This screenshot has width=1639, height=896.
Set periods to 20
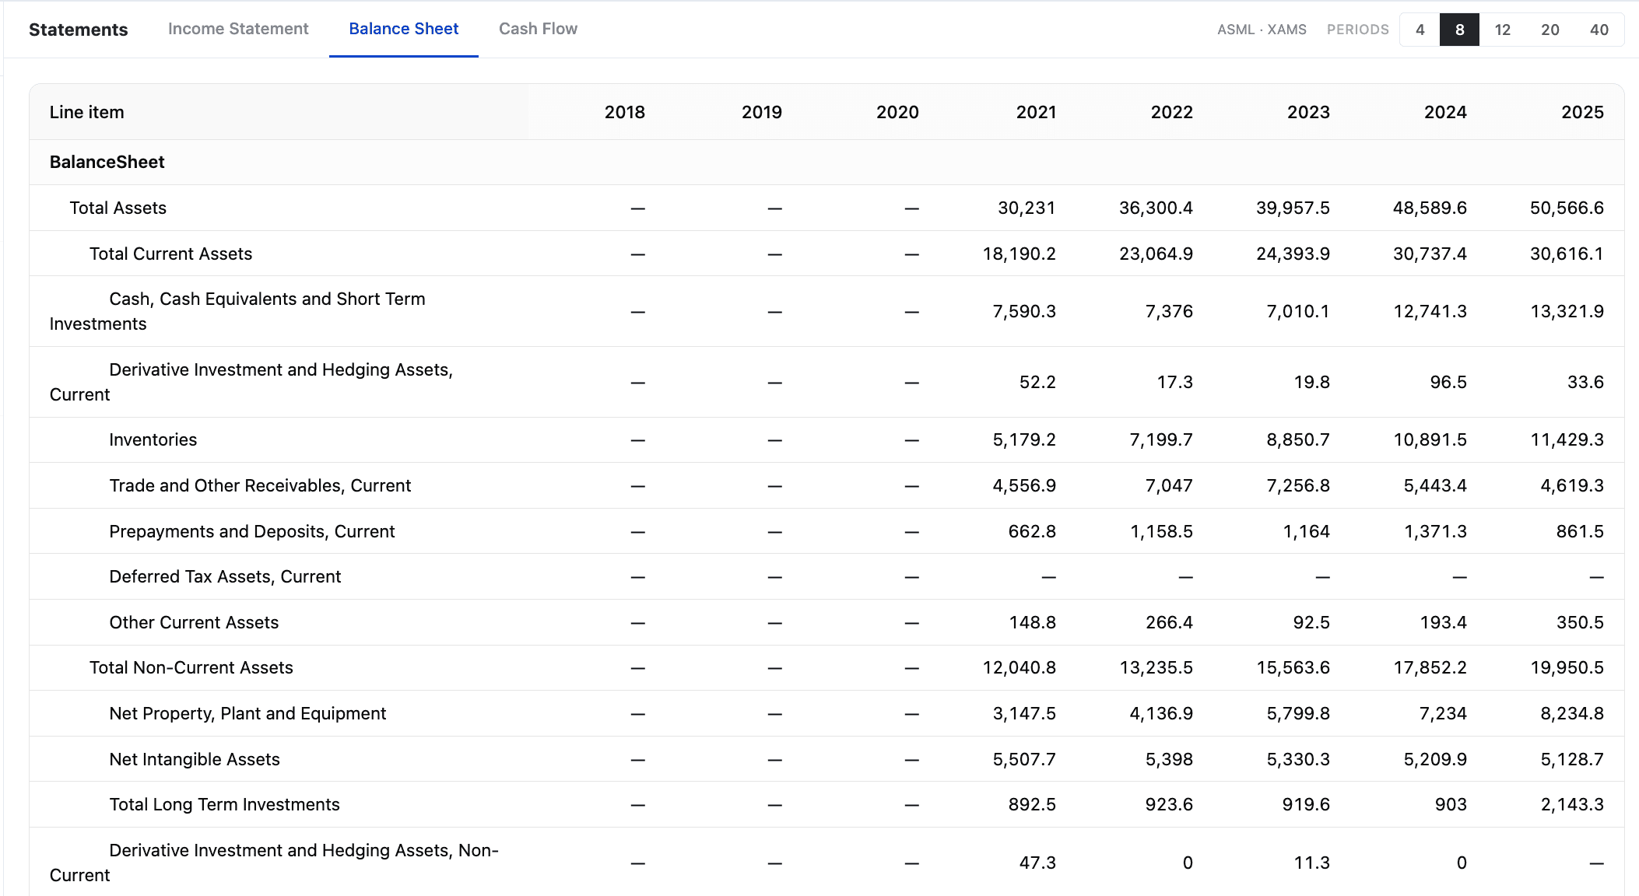(x=1550, y=30)
